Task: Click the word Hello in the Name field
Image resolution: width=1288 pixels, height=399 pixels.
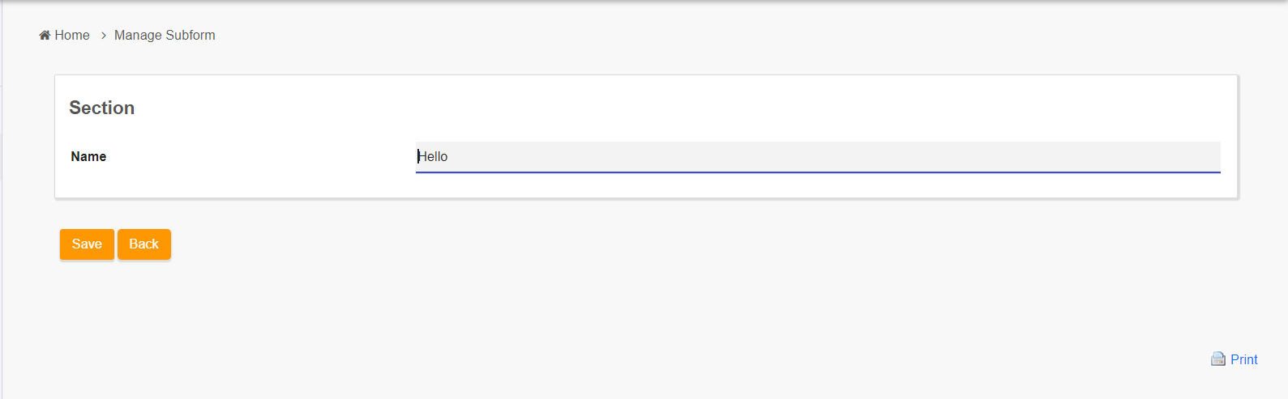Action: [x=433, y=156]
